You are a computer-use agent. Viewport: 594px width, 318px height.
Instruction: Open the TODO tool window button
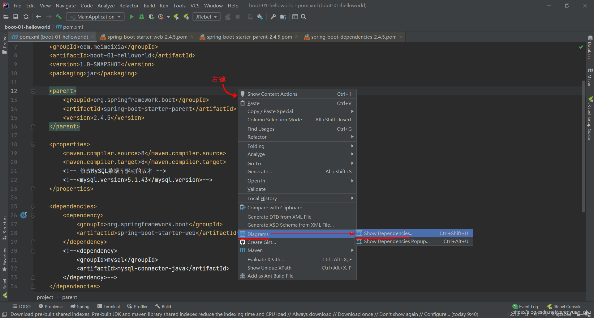[22, 306]
